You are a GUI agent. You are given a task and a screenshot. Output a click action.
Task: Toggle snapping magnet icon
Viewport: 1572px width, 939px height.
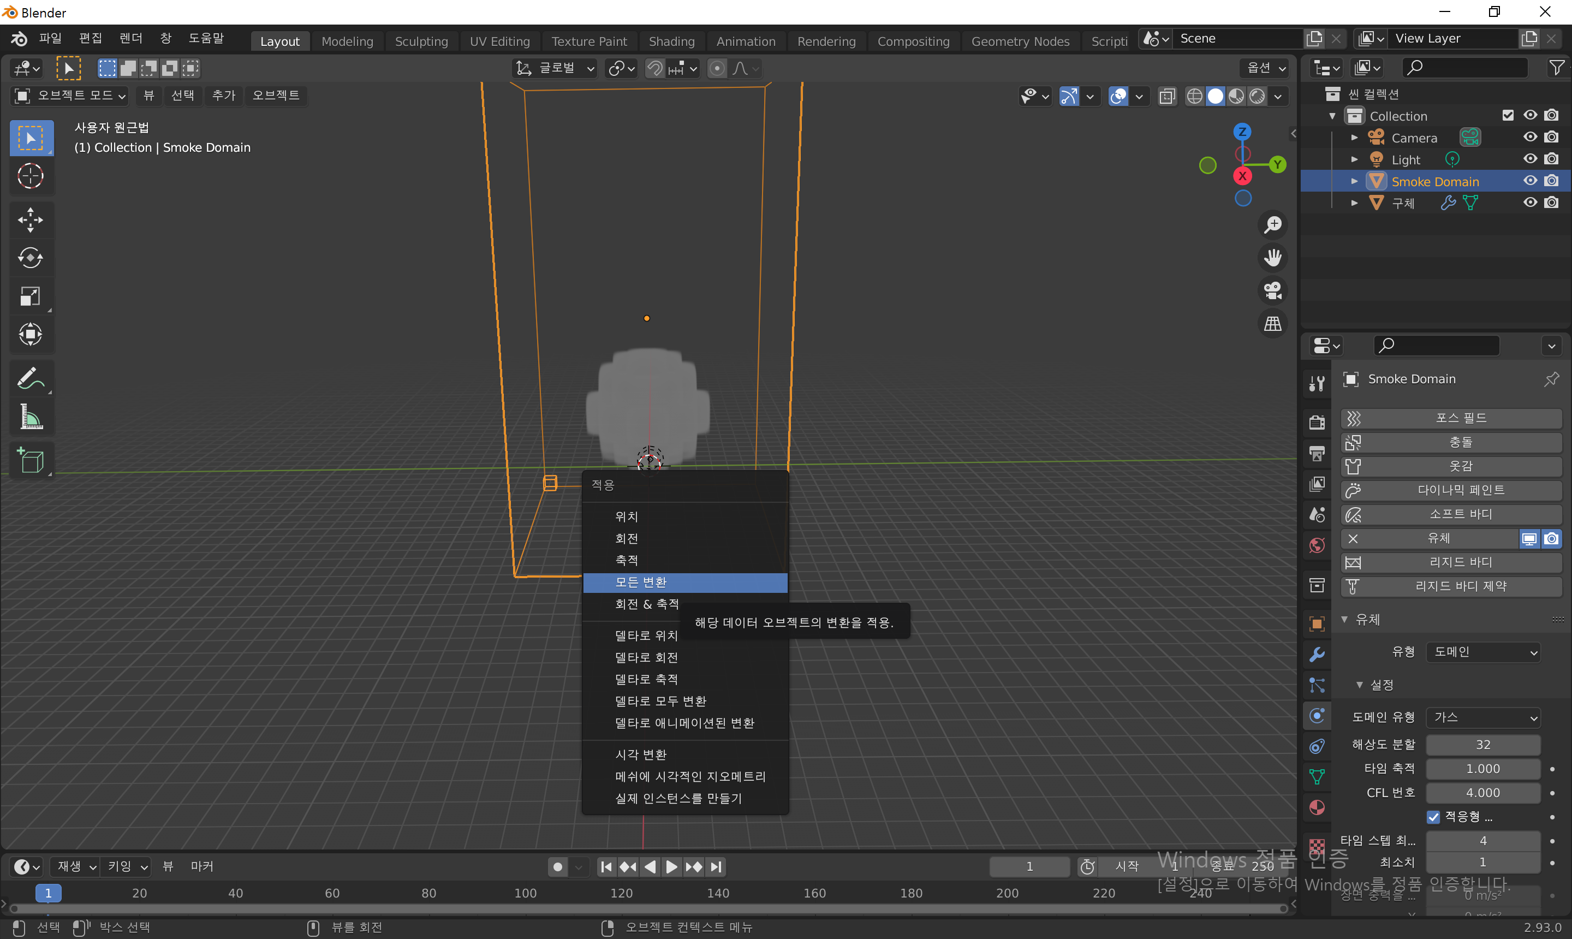tap(655, 68)
